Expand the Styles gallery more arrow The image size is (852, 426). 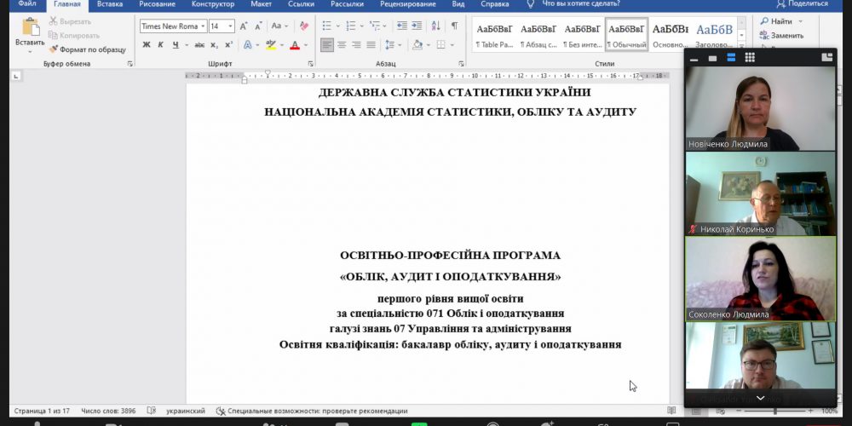(x=741, y=45)
